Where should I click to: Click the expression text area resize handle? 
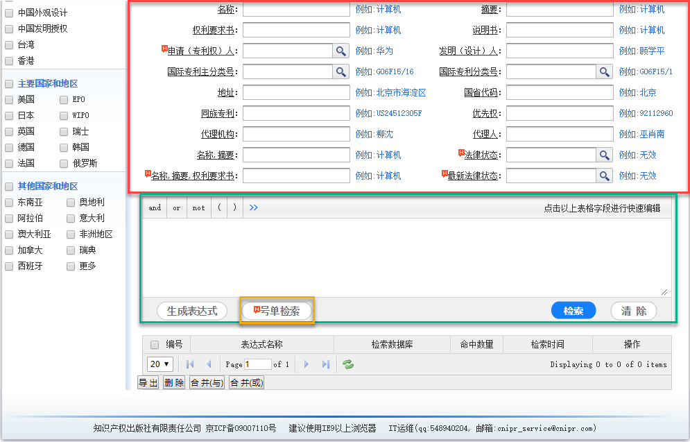(664, 292)
